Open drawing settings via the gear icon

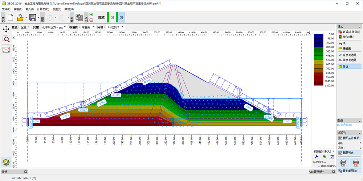click(6, 162)
